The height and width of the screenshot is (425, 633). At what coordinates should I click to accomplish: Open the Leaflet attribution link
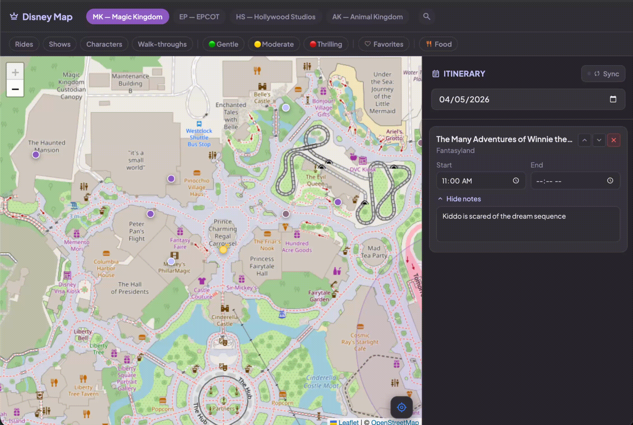pyautogui.click(x=348, y=422)
